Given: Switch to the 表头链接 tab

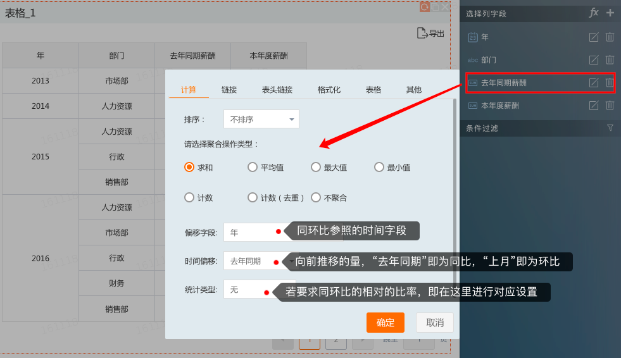Looking at the screenshot, I should (x=277, y=90).
